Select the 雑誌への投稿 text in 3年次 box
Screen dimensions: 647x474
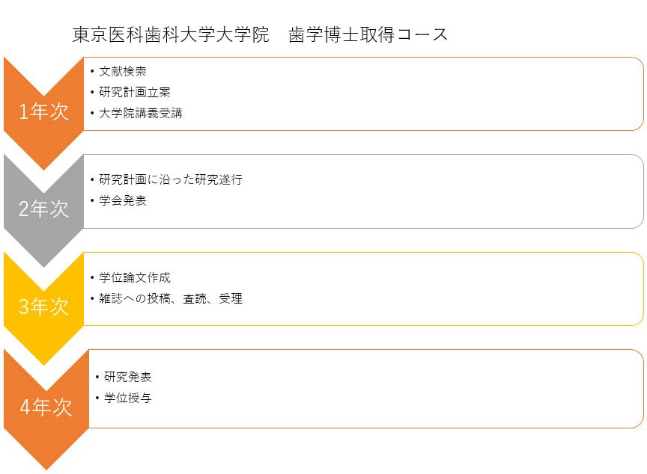135,299
